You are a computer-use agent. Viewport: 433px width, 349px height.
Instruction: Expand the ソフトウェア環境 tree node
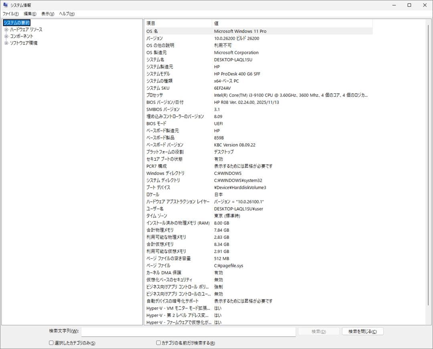[x=6, y=42]
